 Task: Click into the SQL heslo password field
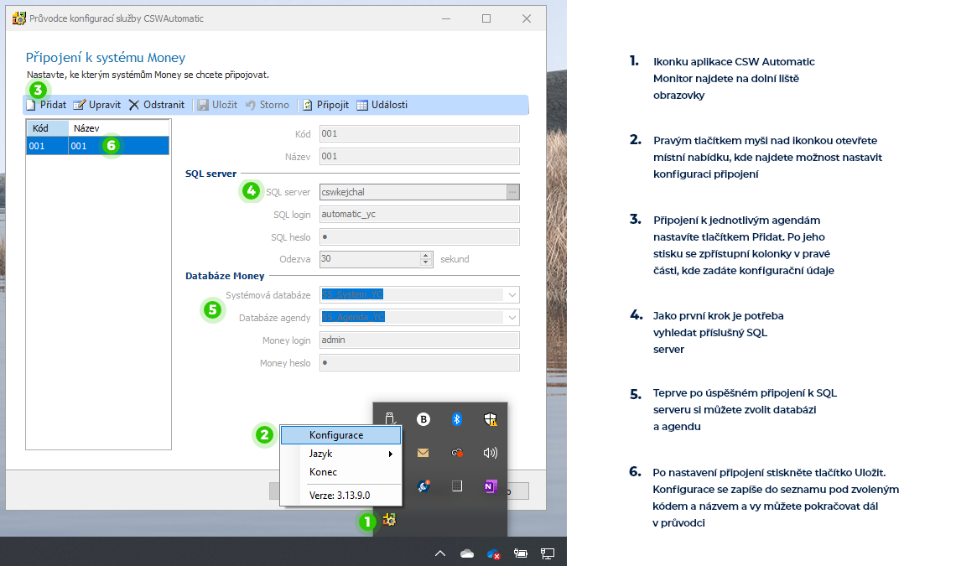(419, 236)
